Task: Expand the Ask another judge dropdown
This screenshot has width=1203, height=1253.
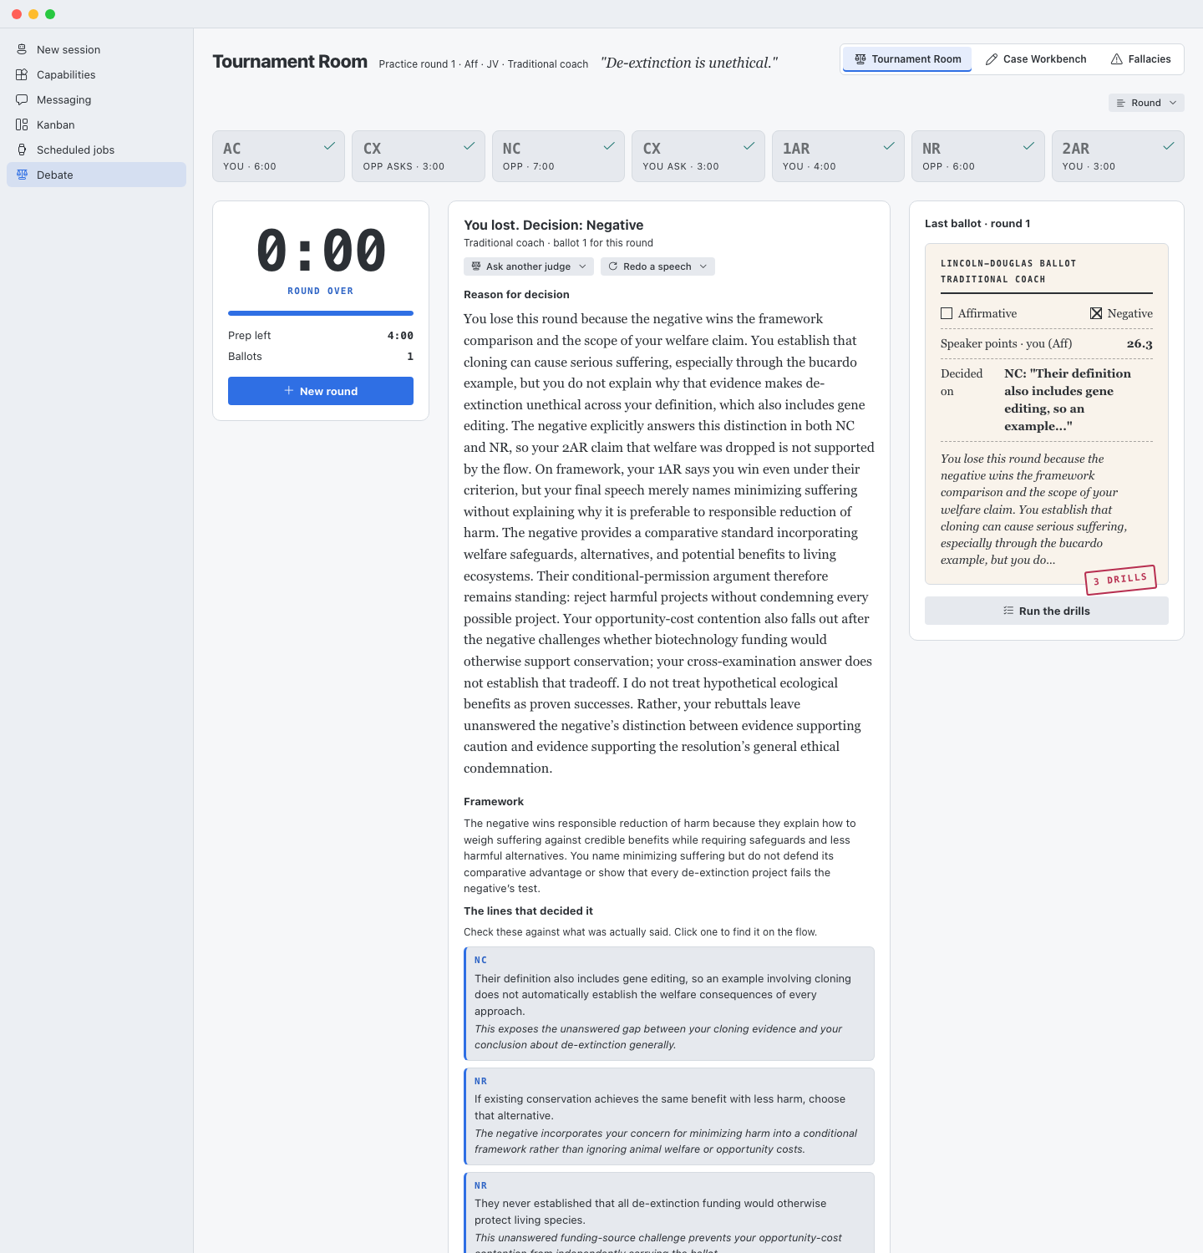Action: tap(529, 266)
